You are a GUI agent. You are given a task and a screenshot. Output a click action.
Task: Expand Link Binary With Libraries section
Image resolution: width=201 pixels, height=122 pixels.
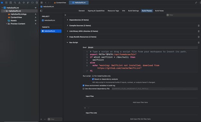click(x=67, y=31)
